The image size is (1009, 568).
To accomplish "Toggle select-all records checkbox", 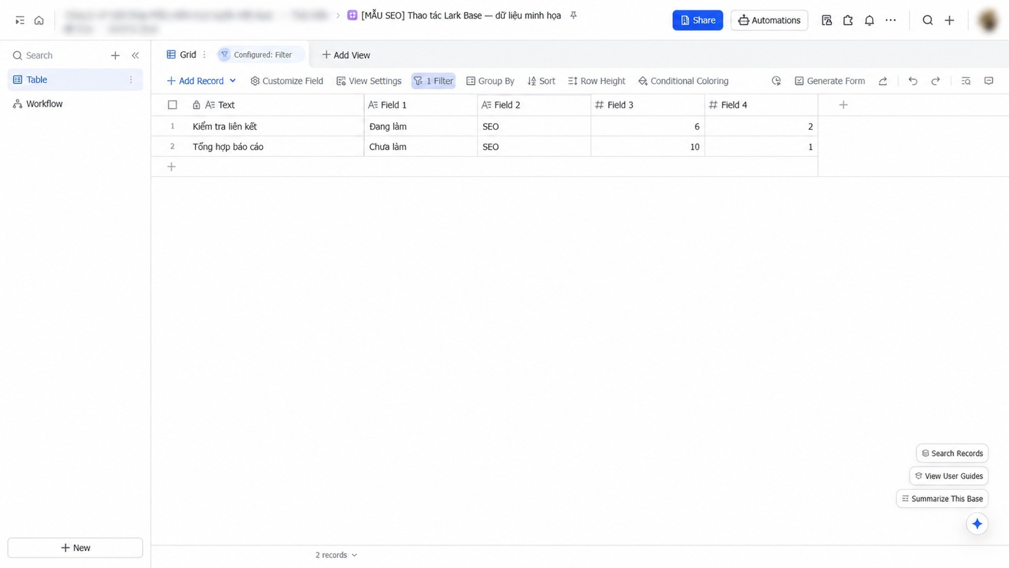I will (172, 105).
